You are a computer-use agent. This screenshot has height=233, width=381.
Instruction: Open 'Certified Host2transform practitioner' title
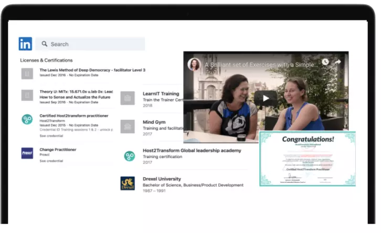coord(74,115)
